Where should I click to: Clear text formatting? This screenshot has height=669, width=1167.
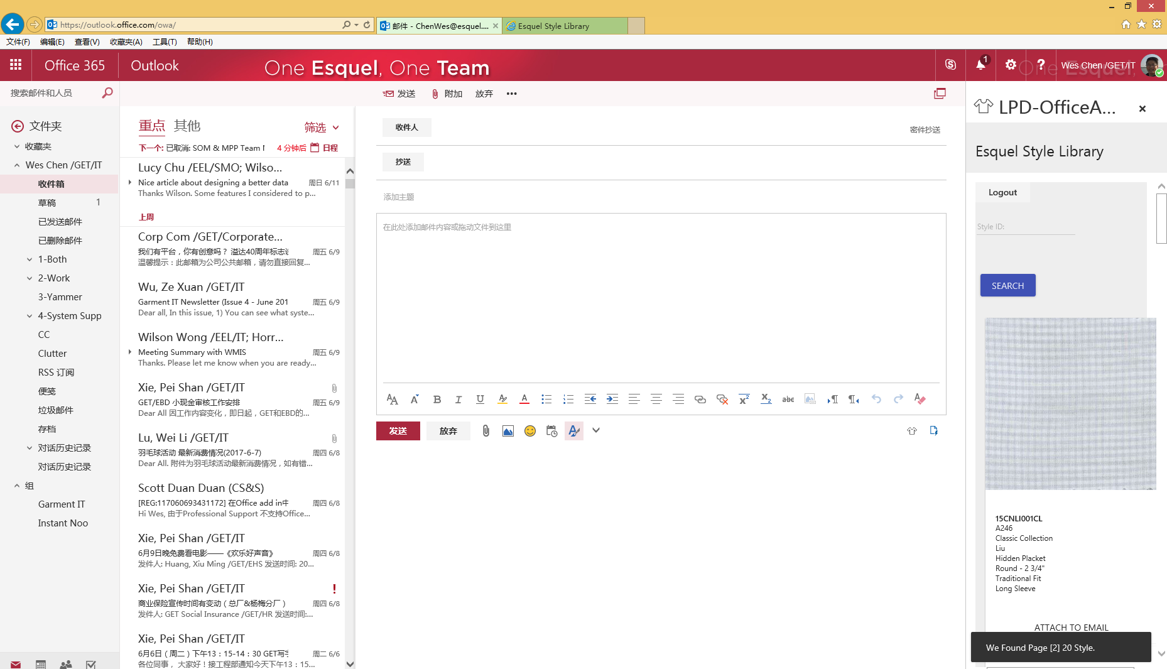pyautogui.click(x=920, y=400)
